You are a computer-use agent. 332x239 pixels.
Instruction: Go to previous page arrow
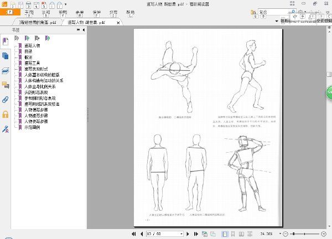click(x=142, y=234)
